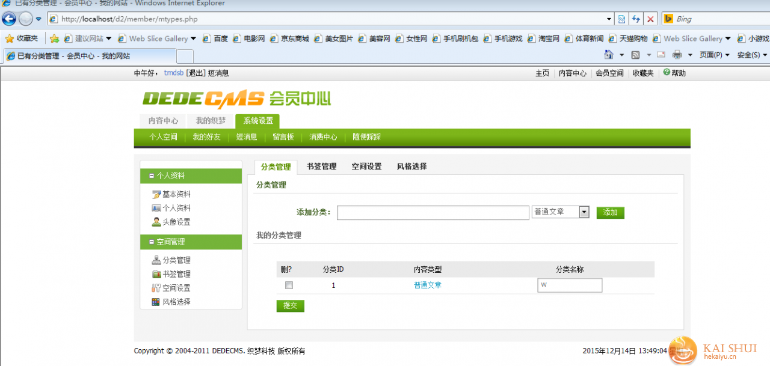
Task: Collapse the 个人资料 sidebar section
Action: coord(152,176)
